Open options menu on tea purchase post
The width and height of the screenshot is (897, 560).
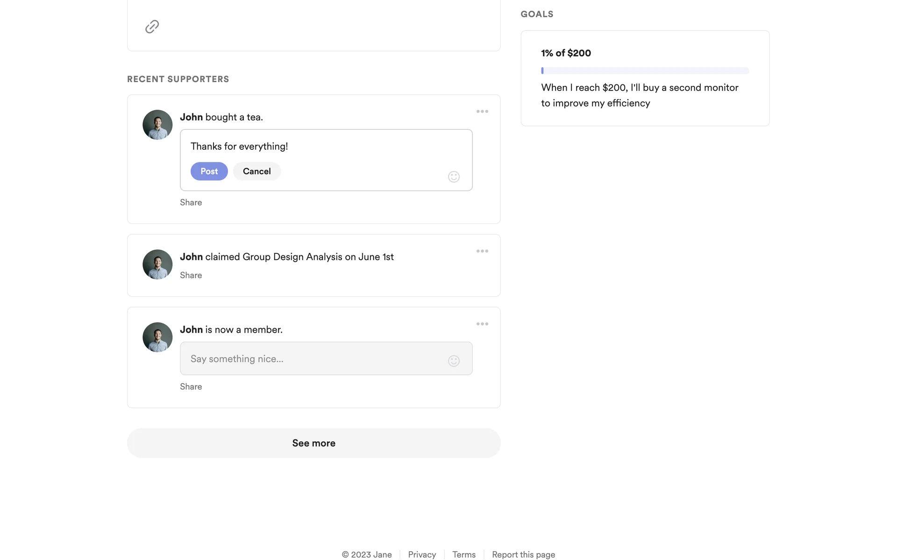pos(482,112)
